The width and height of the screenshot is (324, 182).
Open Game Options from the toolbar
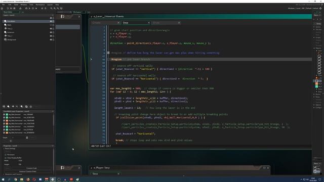tap(42, 9)
